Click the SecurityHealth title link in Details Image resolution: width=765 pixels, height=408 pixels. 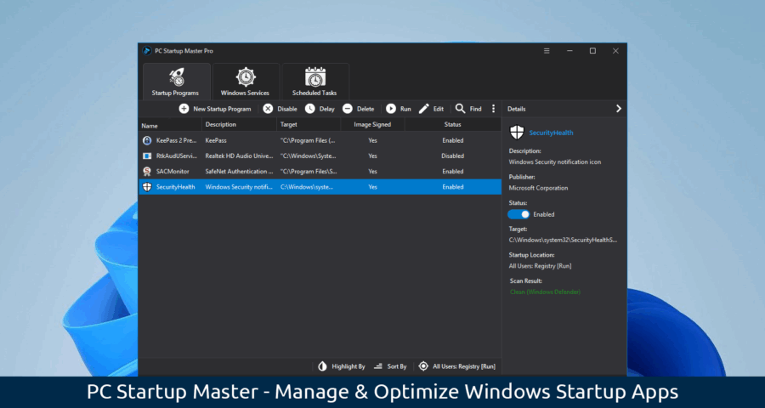point(551,133)
